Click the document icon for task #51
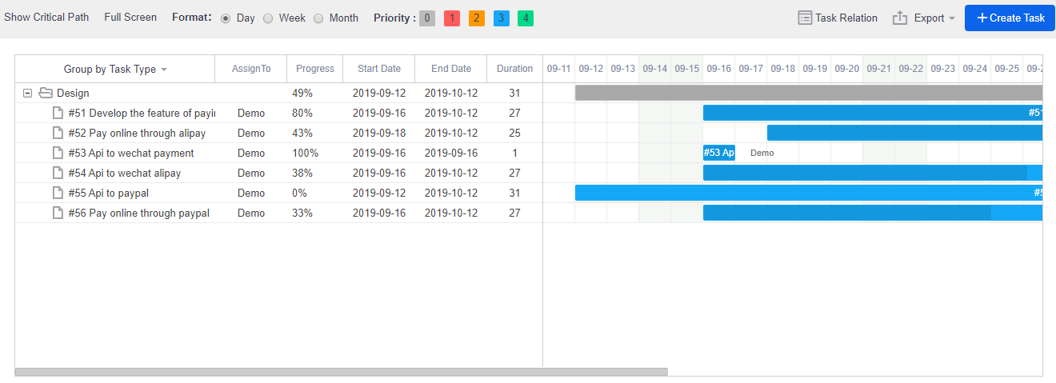1056x383 pixels. tap(58, 113)
